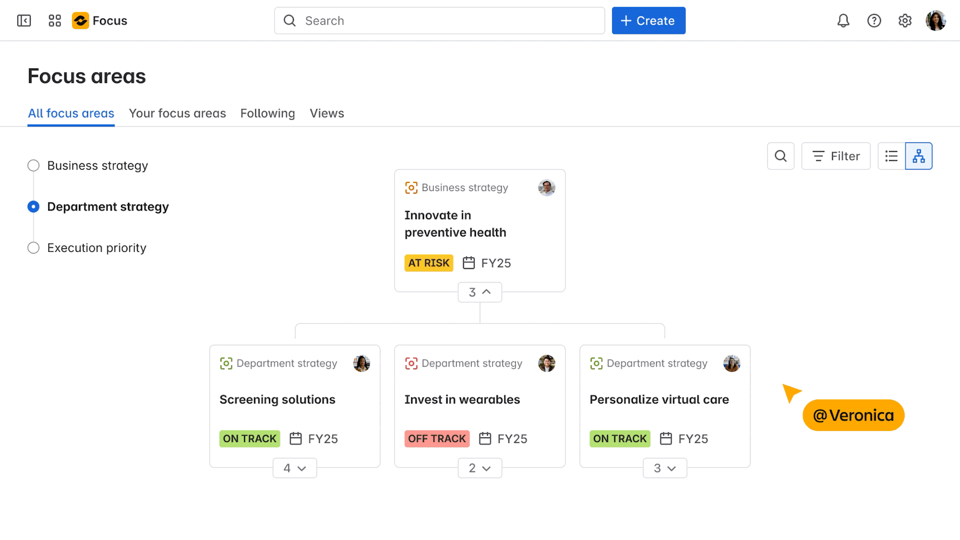Open the grid apps launcher icon
Screen dimensions: 960x540
(x=54, y=20)
